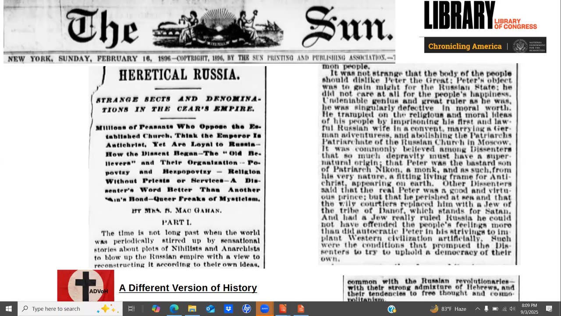Click the 'PART I.' heading

(177, 223)
